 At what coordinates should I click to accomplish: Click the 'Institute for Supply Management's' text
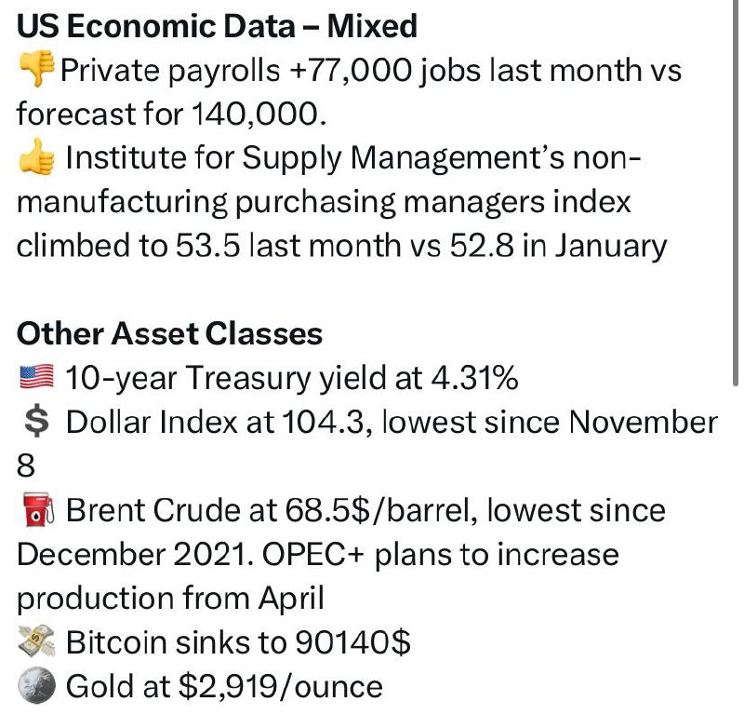[x=315, y=158]
